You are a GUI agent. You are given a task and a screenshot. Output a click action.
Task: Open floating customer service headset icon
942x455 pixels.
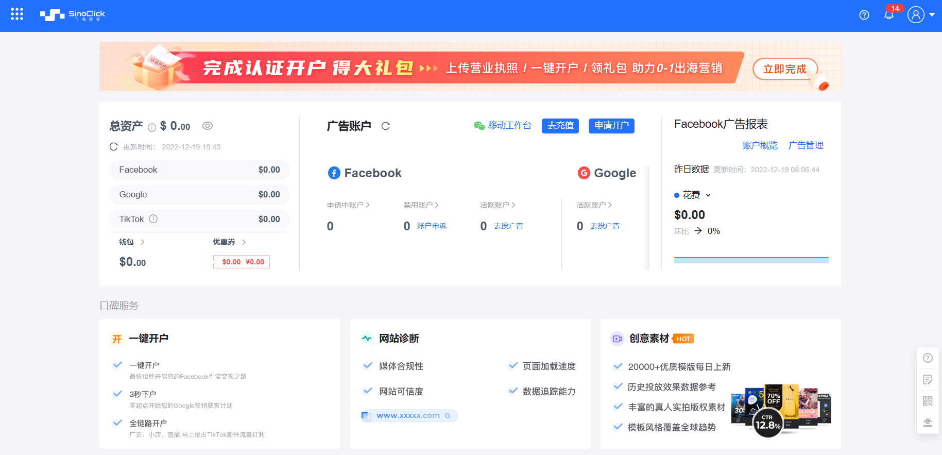click(x=928, y=423)
